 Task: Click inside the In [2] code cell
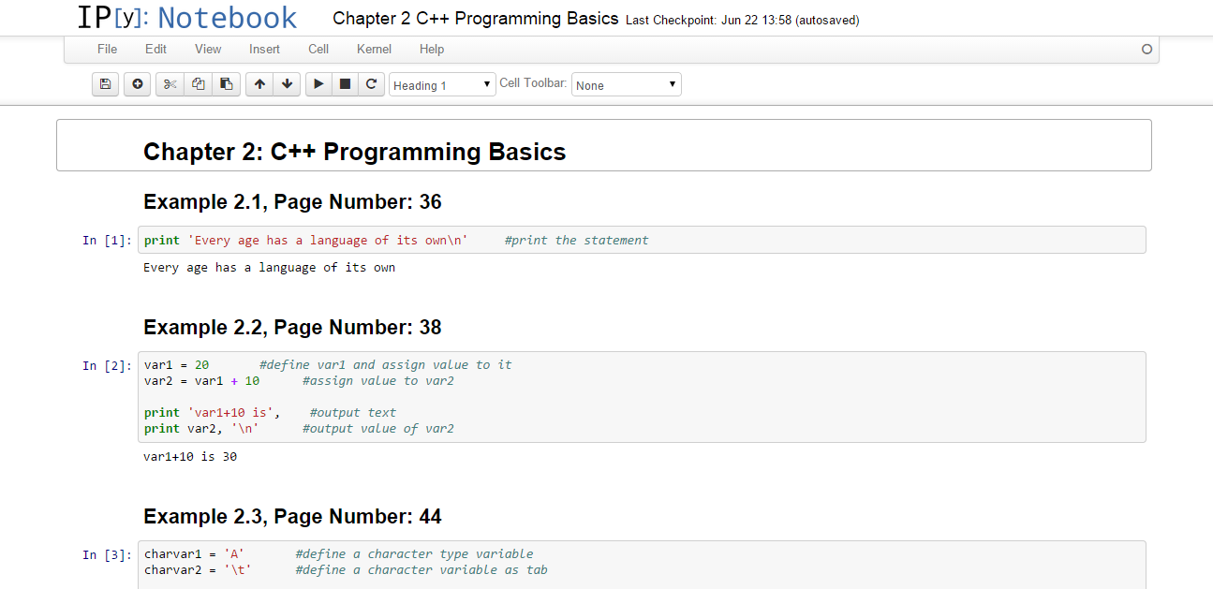(x=641, y=396)
